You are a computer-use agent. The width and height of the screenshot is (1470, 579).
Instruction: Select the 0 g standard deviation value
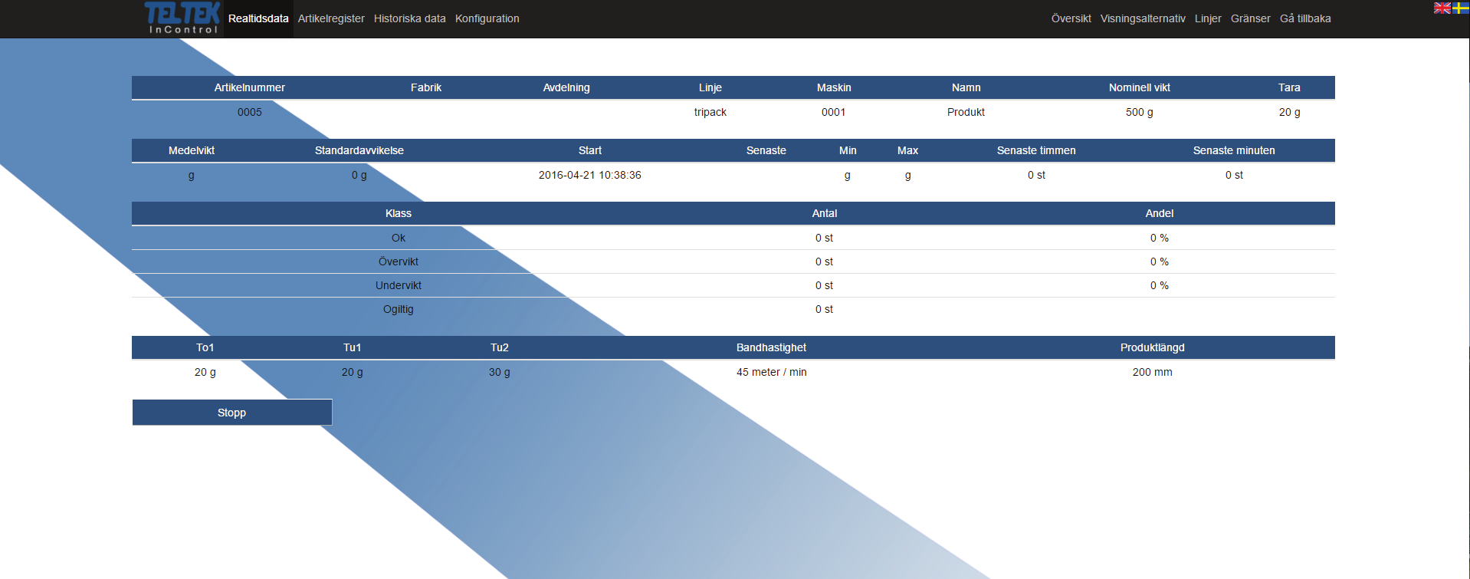[359, 175]
